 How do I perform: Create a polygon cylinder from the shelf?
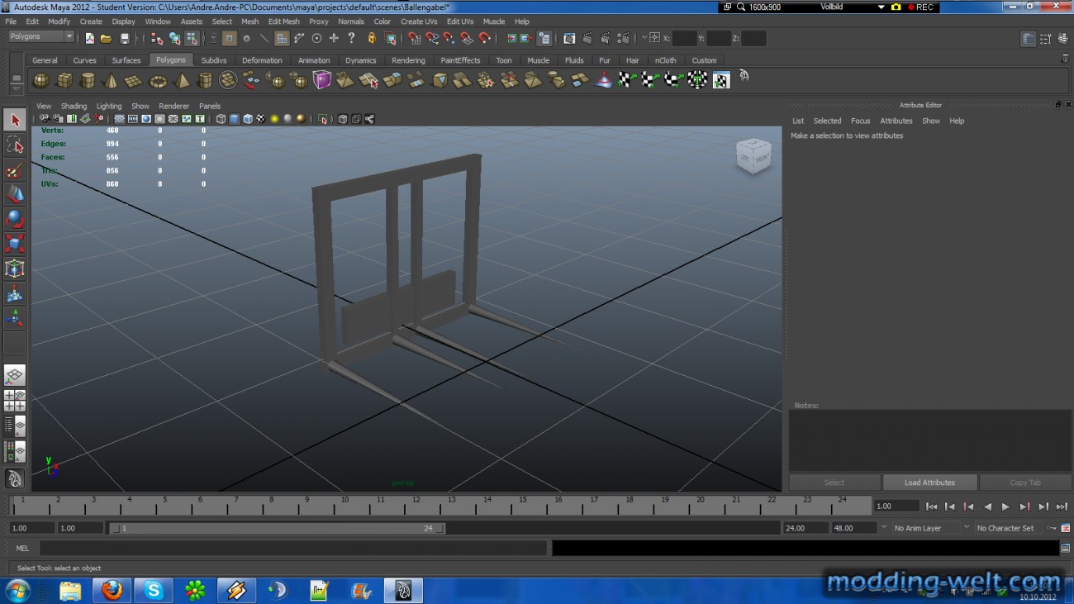pyautogui.click(x=87, y=80)
